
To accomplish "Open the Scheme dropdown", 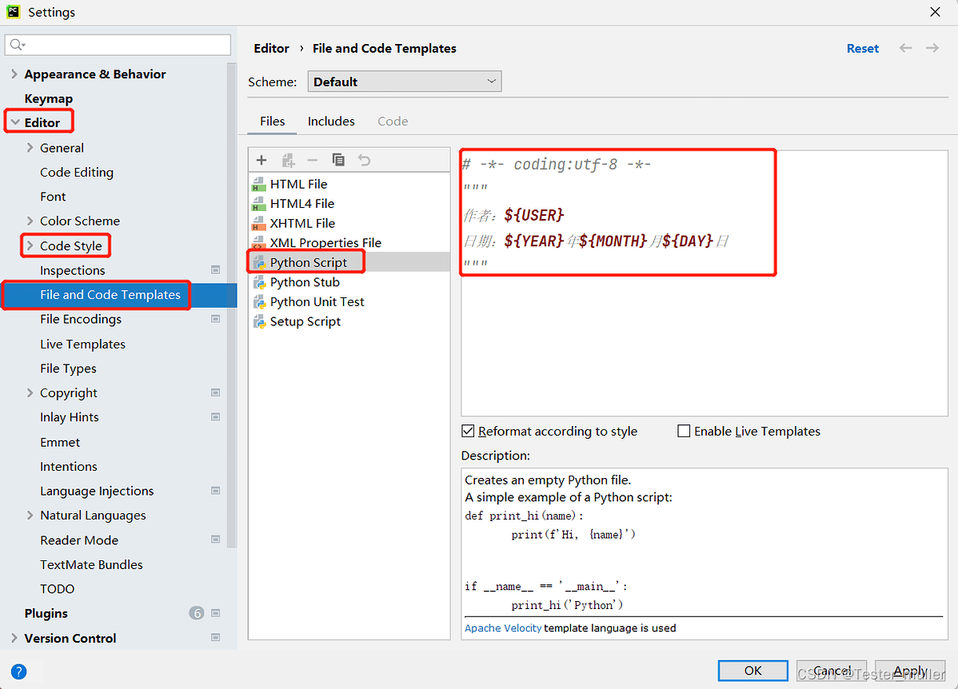I will click(404, 82).
